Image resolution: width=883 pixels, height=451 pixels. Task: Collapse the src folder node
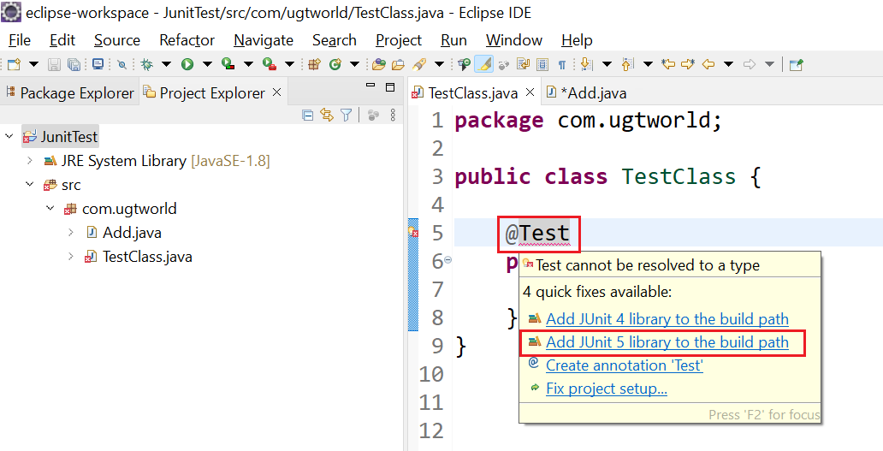pyautogui.click(x=30, y=184)
